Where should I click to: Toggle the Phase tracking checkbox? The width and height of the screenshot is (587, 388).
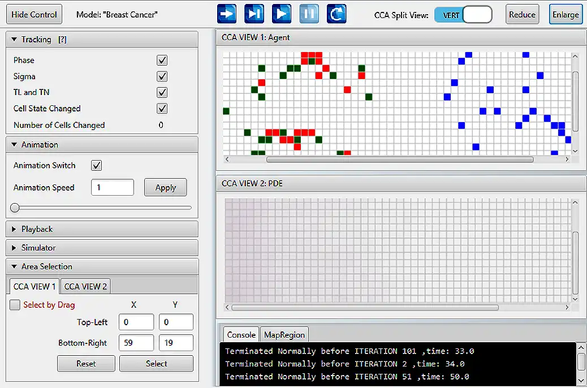pos(162,60)
